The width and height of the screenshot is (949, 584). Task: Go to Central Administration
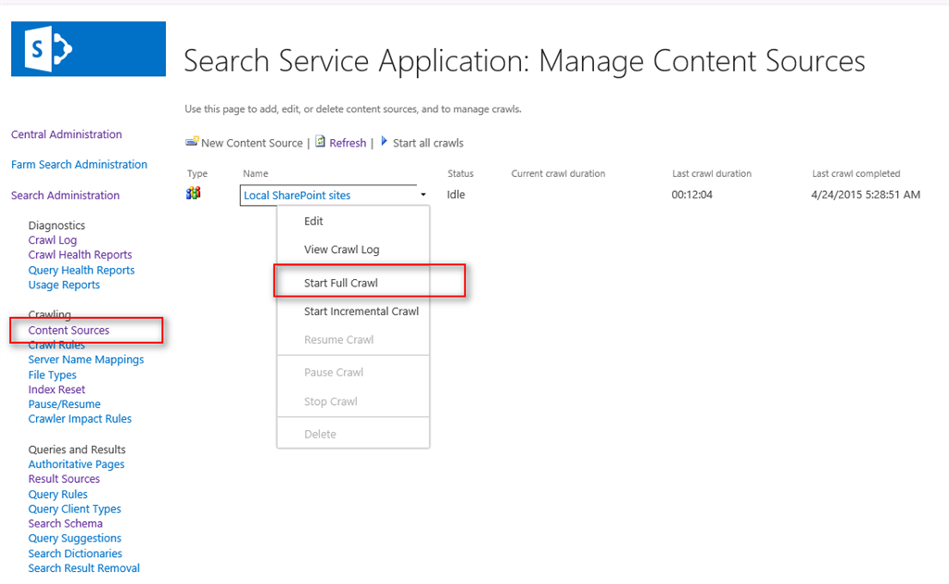67,134
